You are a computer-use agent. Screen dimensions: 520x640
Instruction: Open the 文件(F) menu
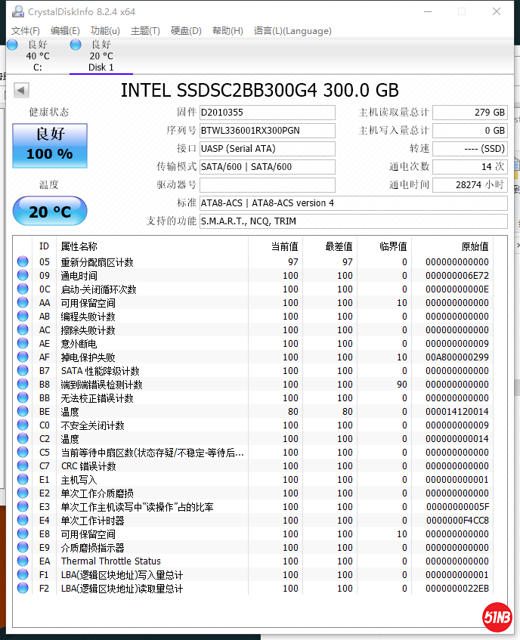[26, 31]
